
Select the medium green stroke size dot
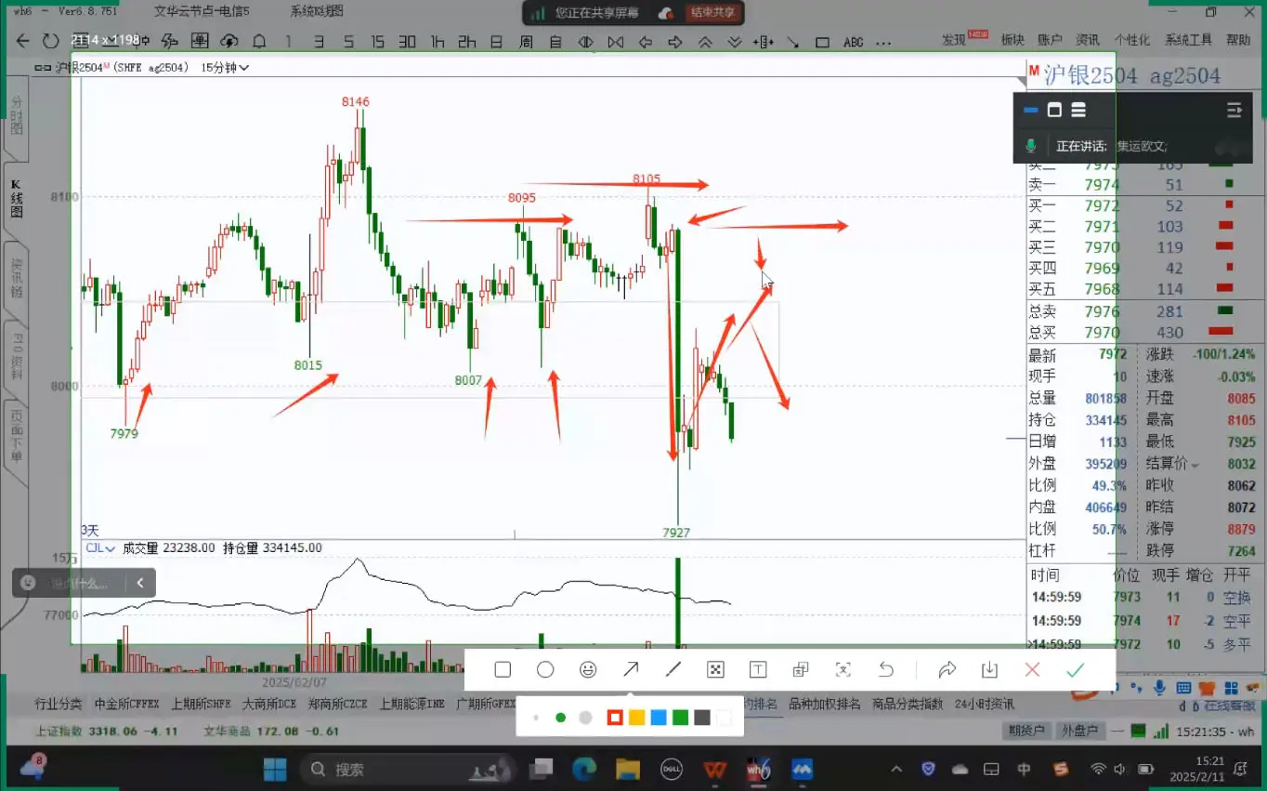[560, 717]
